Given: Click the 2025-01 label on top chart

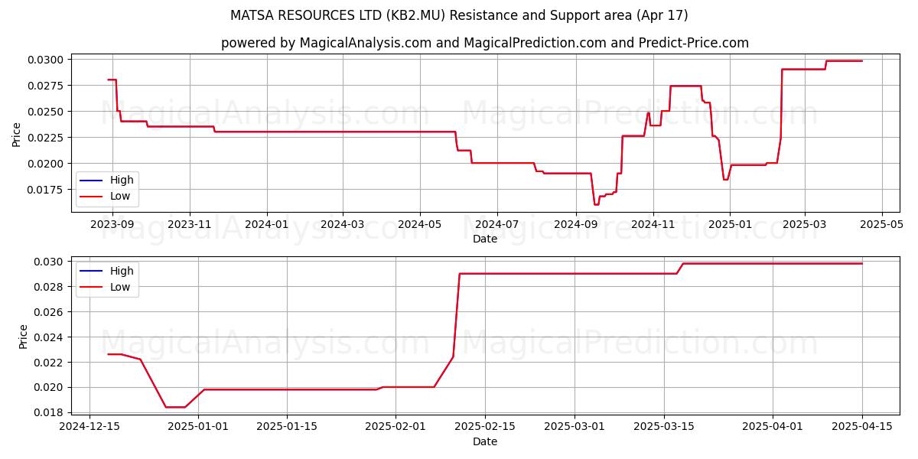Looking at the screenshot, I should tap(730, 224).
